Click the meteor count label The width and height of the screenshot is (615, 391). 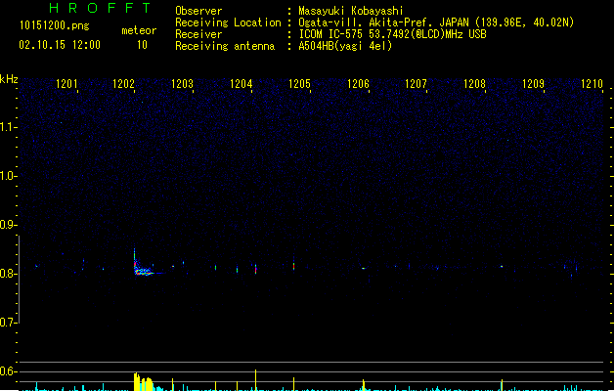[x=139, y=30]
